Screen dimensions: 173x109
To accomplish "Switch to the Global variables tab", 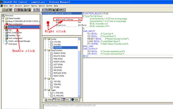I will pyautogui.click(x=75, y=100).
